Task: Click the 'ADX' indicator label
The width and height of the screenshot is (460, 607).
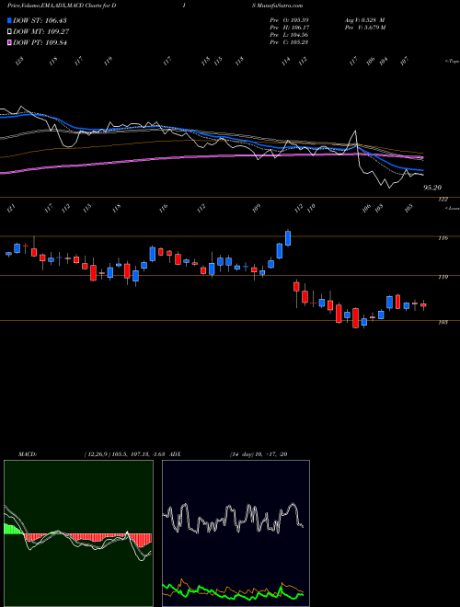Action: pyautogui.click(x=175, y=454)
